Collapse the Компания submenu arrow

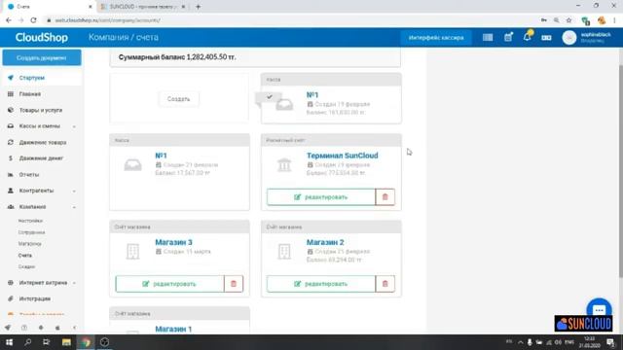(74, 207)
